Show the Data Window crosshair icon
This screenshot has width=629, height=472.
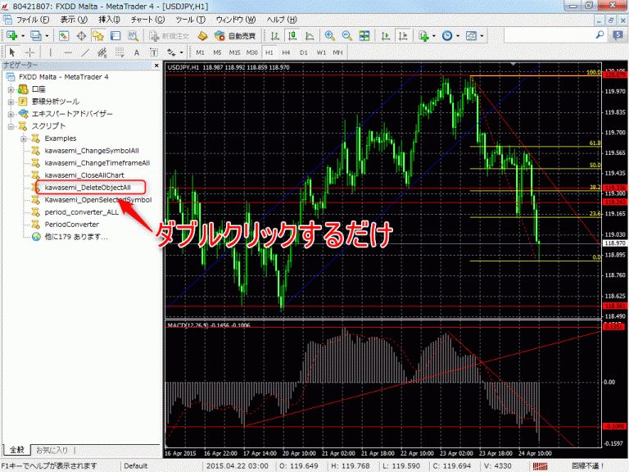tap(81, 36)
